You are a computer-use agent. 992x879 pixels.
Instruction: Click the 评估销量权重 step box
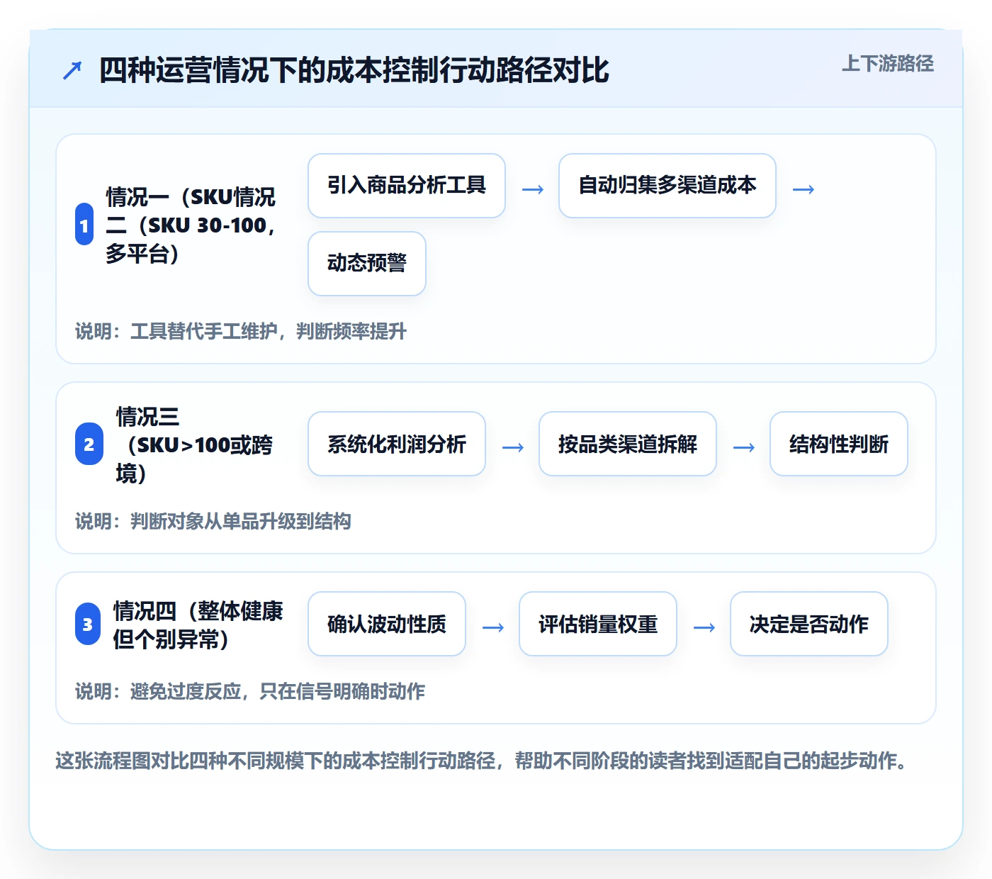[x=598, y=624]
